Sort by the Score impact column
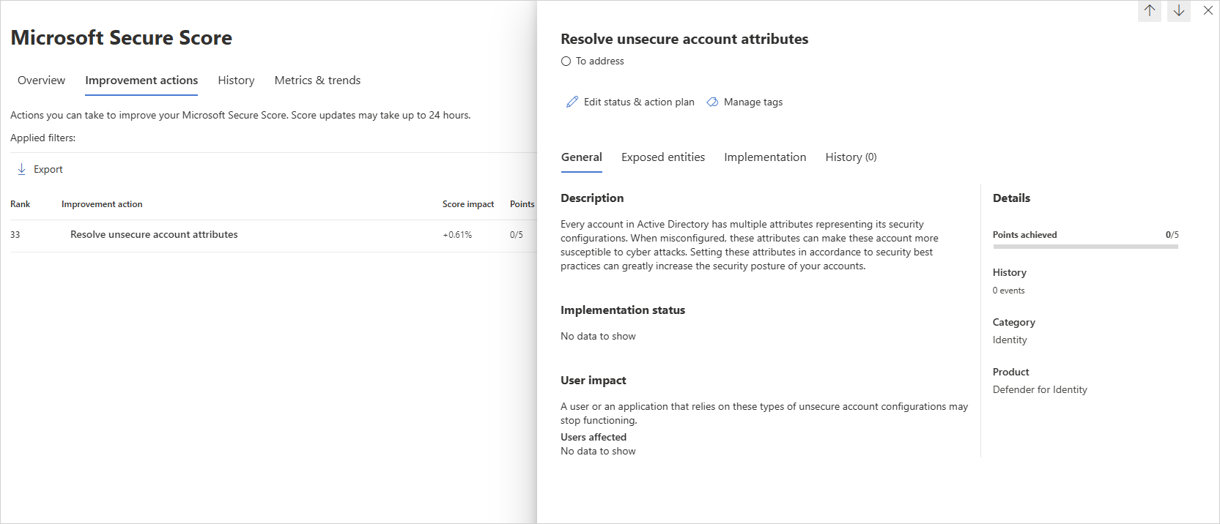The width and height of the screenshot is (1220, 524). click(468, 204)
